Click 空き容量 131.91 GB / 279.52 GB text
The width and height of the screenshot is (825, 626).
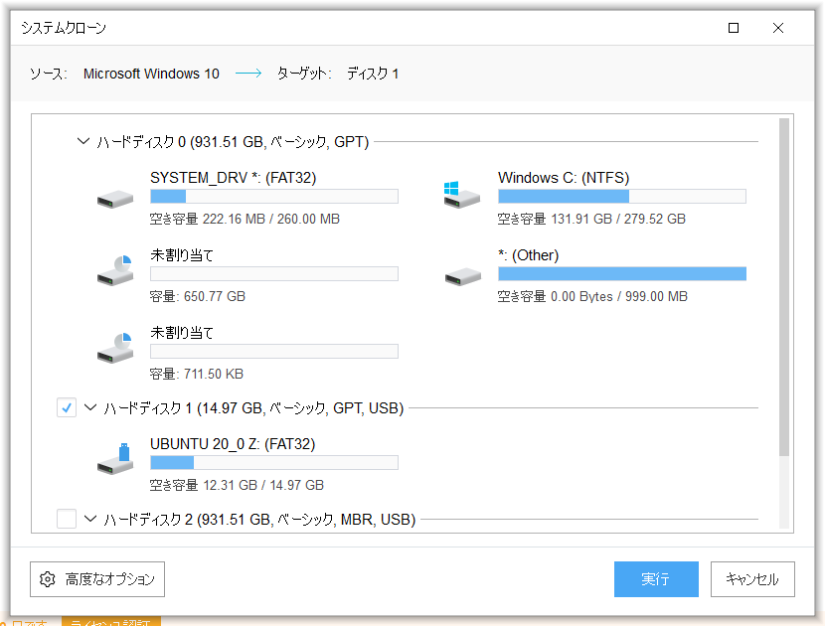coord(591,219)
